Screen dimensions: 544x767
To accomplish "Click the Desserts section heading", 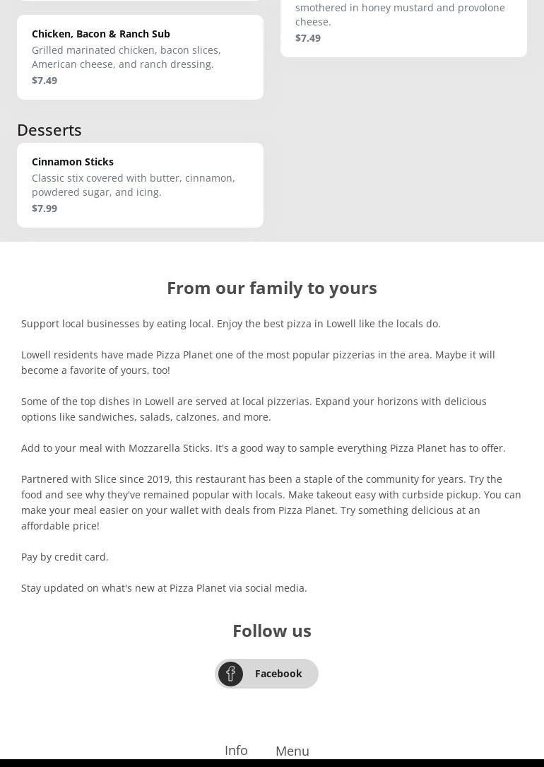I will point(49,130).
